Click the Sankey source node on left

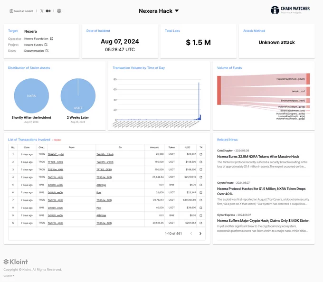coord(219,90)
